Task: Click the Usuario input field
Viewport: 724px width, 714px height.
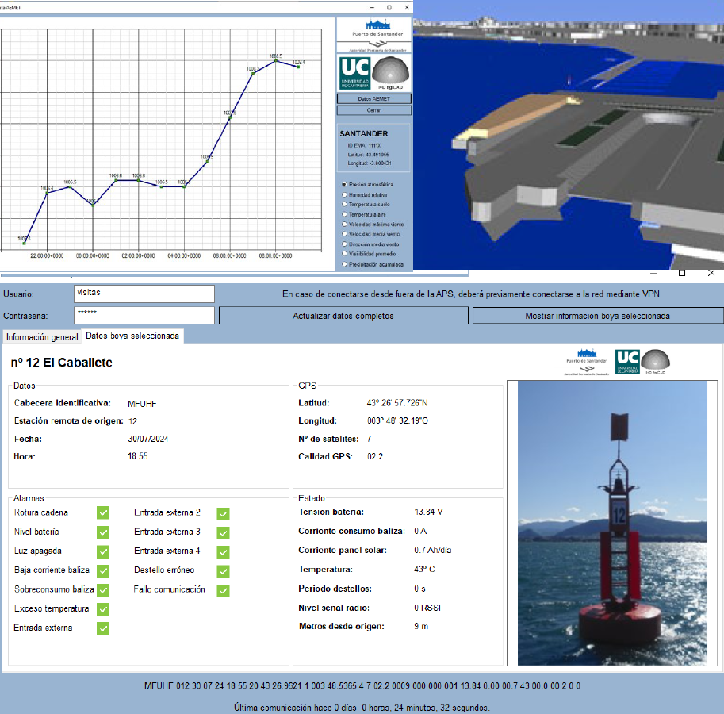Action: [x=144, y=293]
